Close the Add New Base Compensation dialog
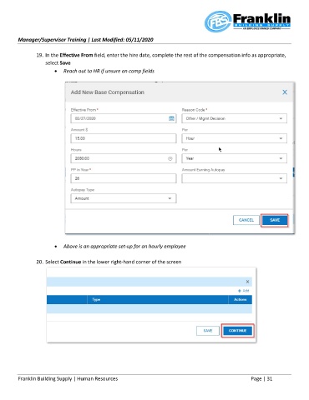The width and height of the screenshot is (309, 400). point(285,92)
